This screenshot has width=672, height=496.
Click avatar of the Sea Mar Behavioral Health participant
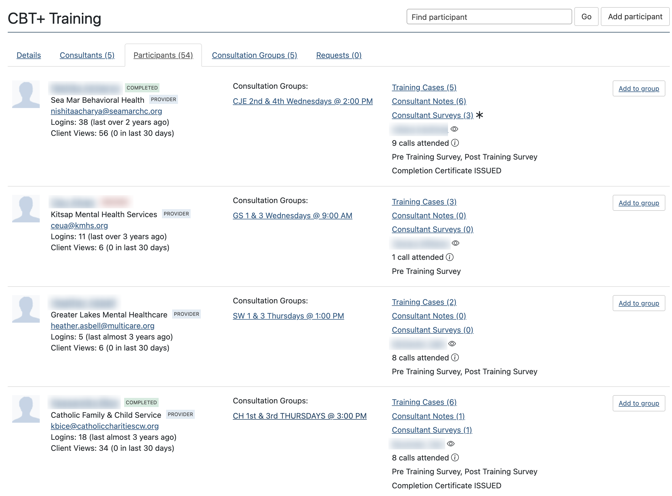coord(26,94)
